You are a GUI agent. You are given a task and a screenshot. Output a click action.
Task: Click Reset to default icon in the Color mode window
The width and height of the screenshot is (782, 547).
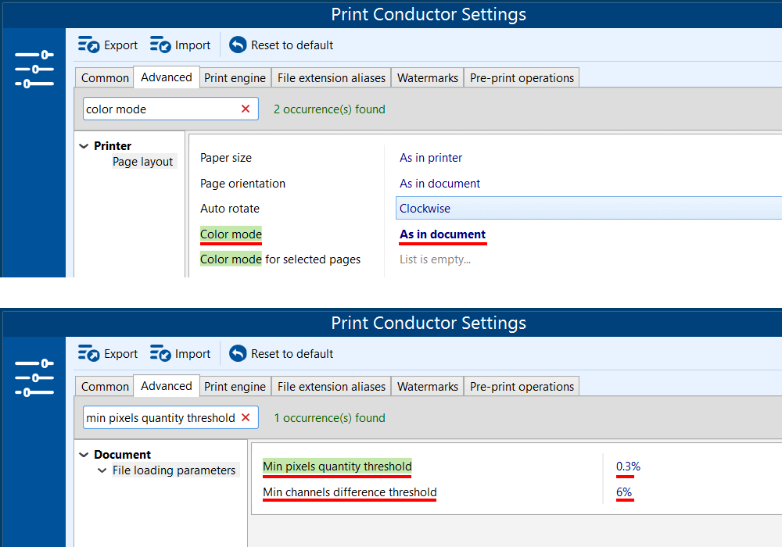pyautogui.click(x=238, y=45)
